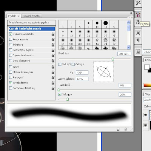
Task: Check the Odbij X flip option
Action: tap(60, 64)
